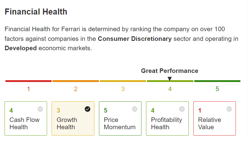Click the light green score 4 segment
The height and width of the screenshot is (141, 248).
click(170, 81)
